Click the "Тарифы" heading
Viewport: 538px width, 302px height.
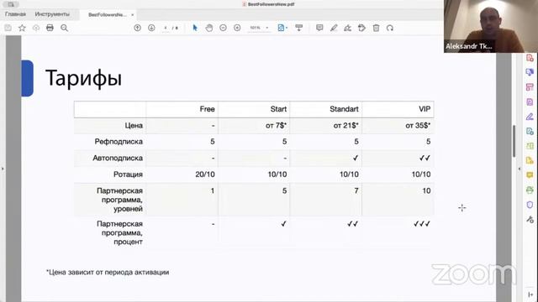[83, 78]
